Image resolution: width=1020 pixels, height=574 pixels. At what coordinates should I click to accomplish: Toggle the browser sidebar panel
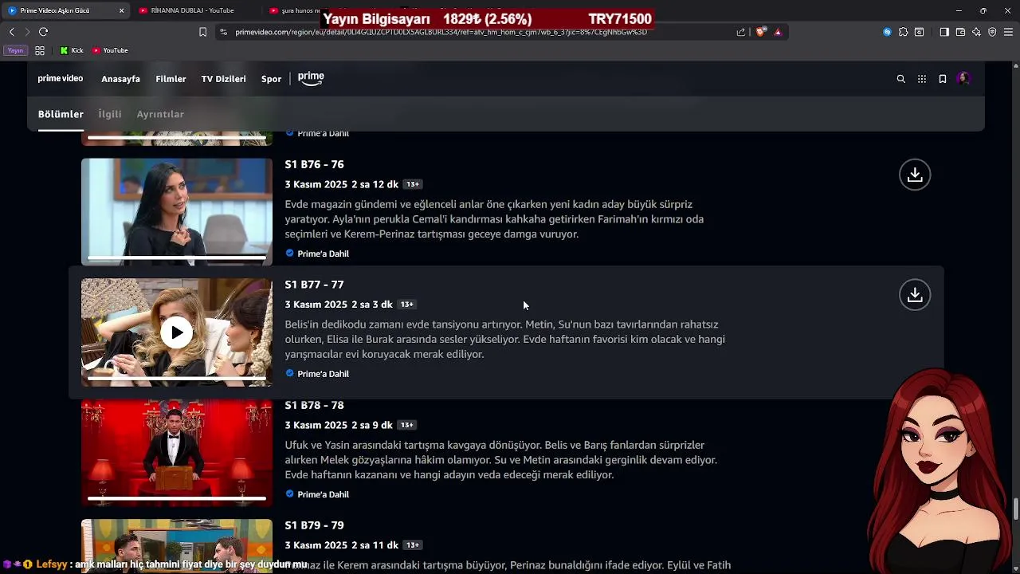pos(944,32)
